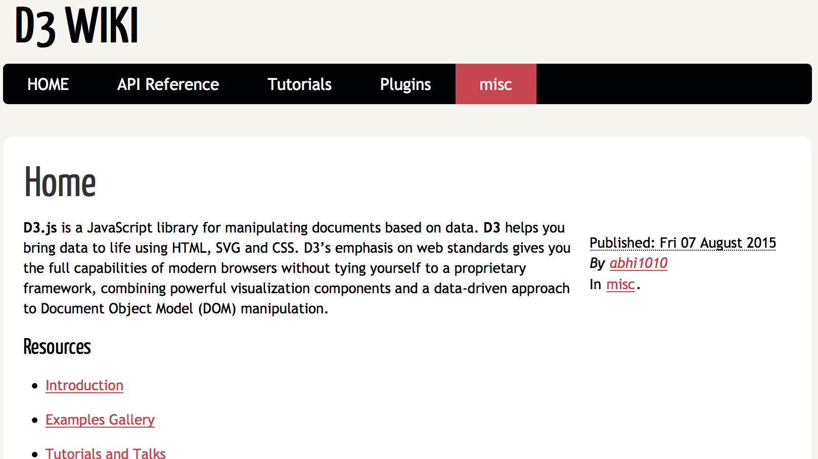Open the abhi1010 author link
Image resolution: width=818 pixels, height=459 pixels.
point(638,263)
